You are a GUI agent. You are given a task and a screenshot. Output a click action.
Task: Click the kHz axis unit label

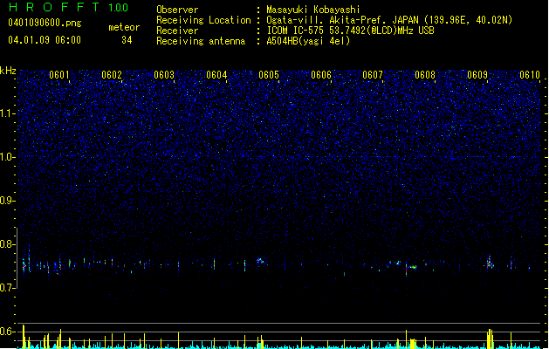(x=8, y=71)
